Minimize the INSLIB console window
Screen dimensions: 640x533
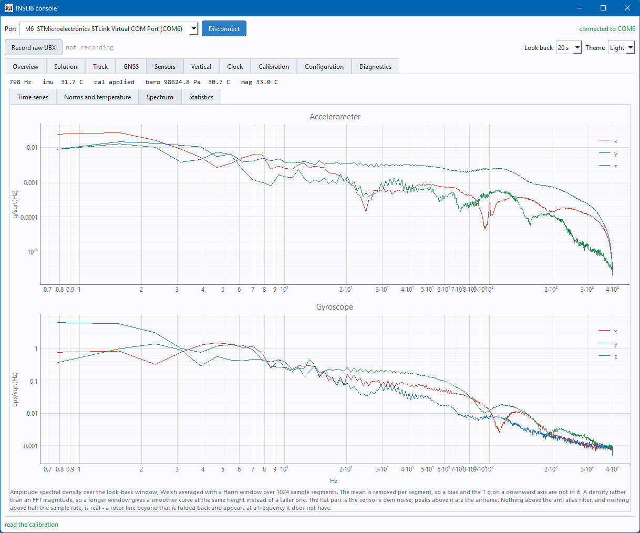(x=580, y=8)
